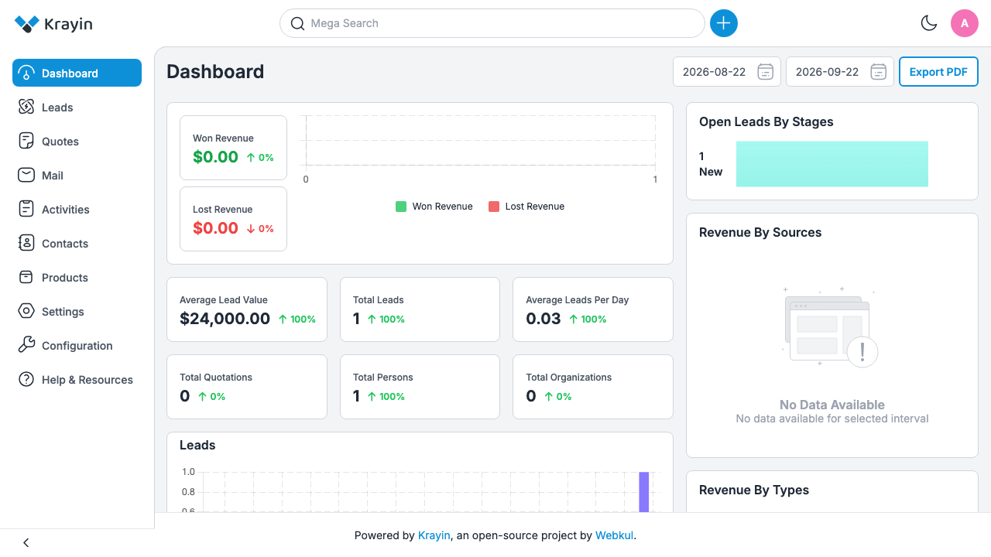Click the Activities icon in the sidebar
This screenshot has width=991, height=557.
(x=26, y=209)
